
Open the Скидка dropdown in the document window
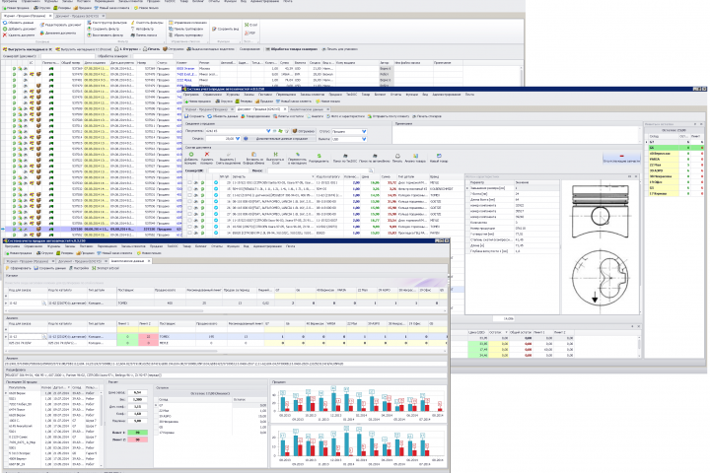pos(238,139)
